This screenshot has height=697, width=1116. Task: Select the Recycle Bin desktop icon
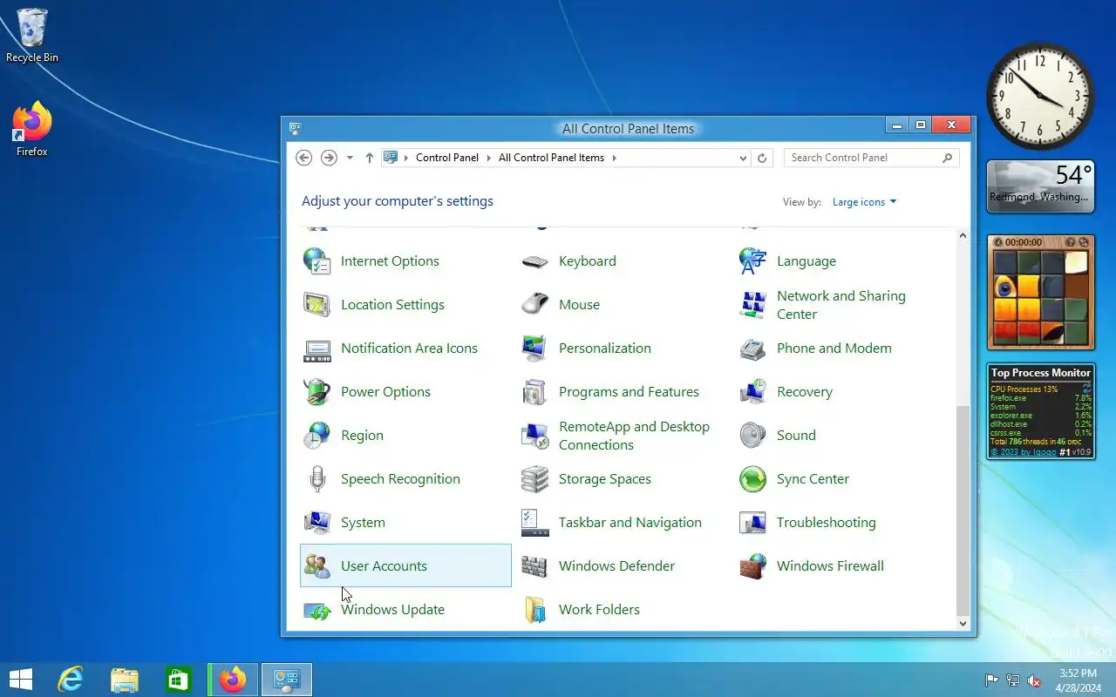tap(32, 36)
